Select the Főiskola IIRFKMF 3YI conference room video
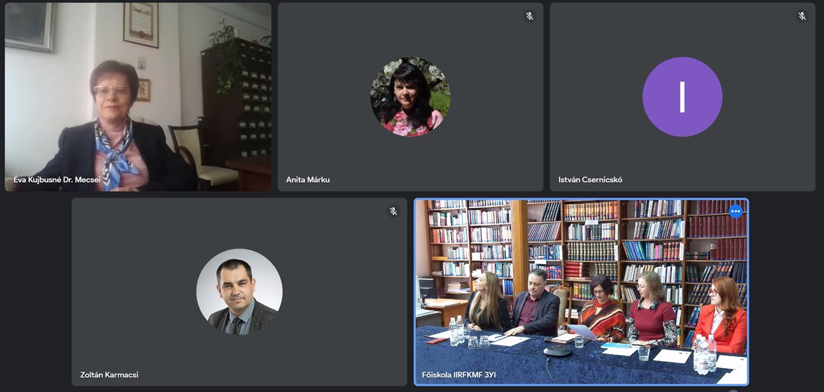This screenshot has width=824, height=392. click(582, 292)
